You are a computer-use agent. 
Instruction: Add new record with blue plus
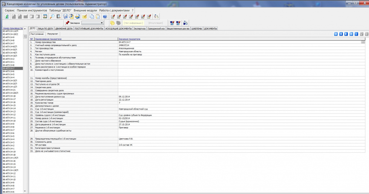pos(356,34)
